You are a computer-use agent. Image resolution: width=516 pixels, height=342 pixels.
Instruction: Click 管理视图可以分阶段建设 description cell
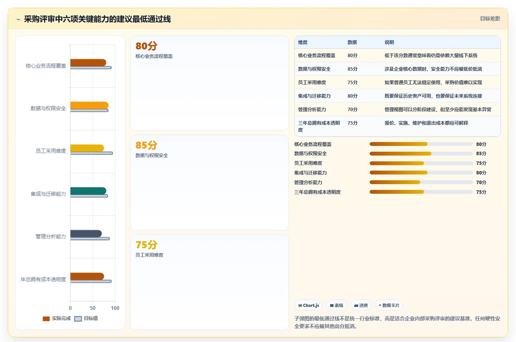point(438,110)
